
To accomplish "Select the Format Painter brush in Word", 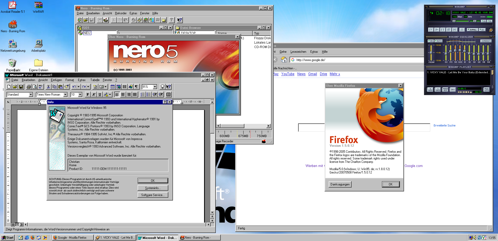I will 66,87.
